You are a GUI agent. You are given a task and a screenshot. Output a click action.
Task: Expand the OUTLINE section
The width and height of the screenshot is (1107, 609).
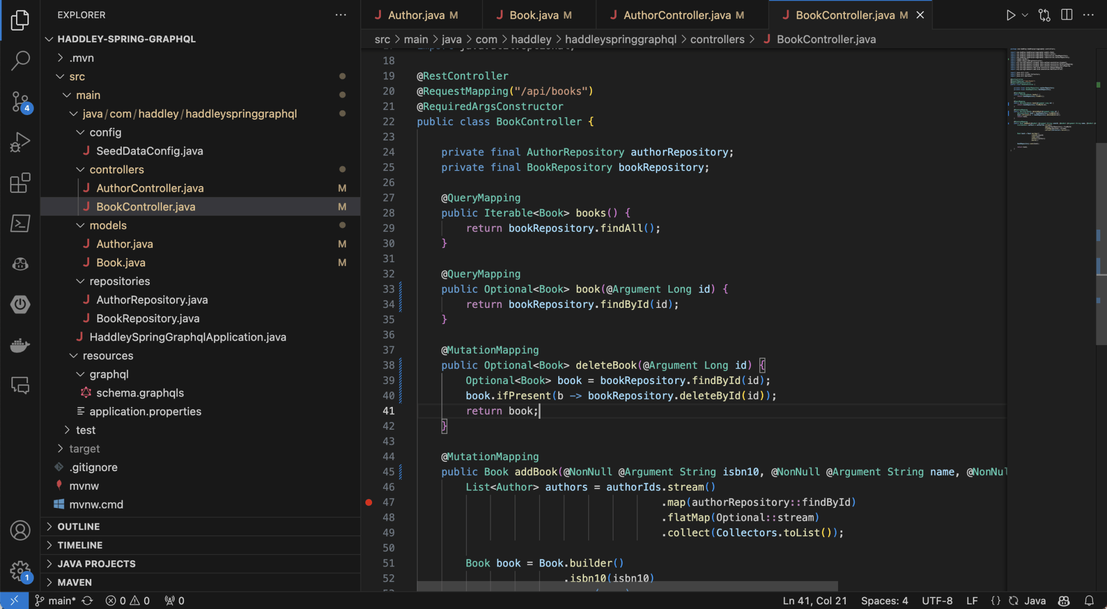pos(78,527)
